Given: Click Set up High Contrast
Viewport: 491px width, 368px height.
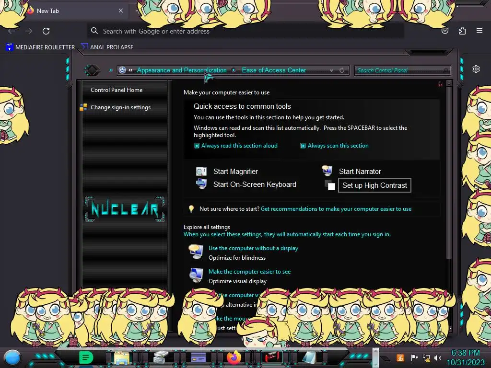Looking at the screenshot, I should (374, 185).
